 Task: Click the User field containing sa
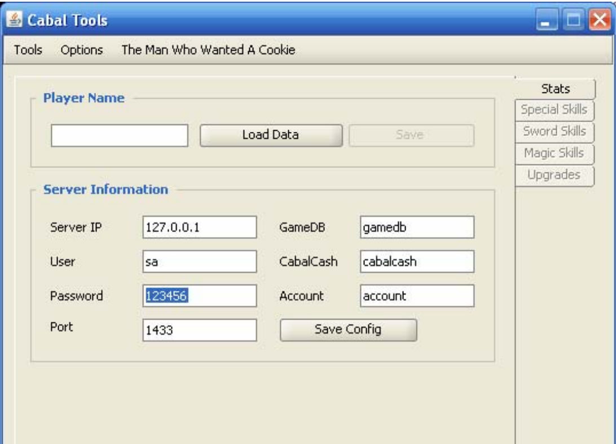tap(200, 261)
